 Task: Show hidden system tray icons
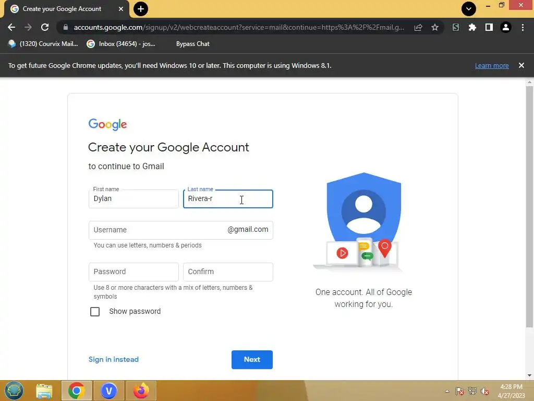point(447,391)
